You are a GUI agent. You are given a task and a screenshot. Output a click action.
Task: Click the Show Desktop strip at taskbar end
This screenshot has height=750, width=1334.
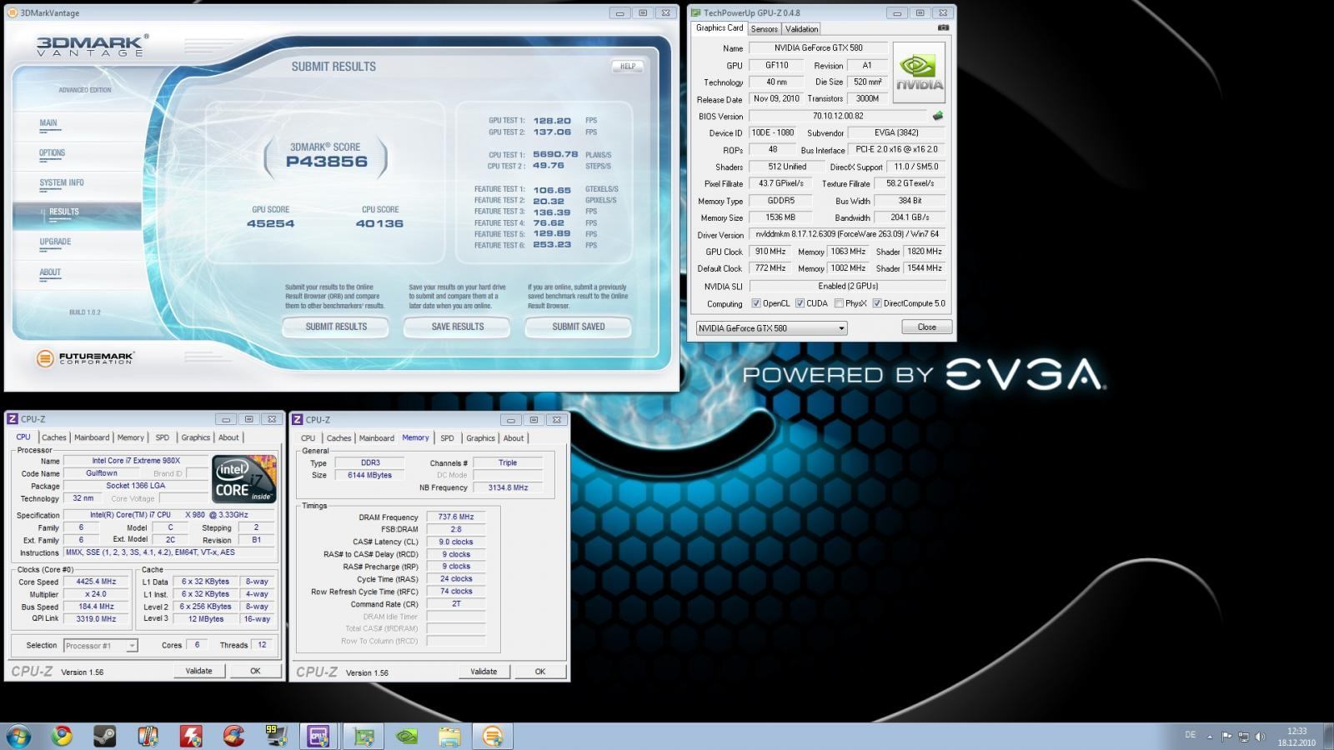[x=1328, y=737]
